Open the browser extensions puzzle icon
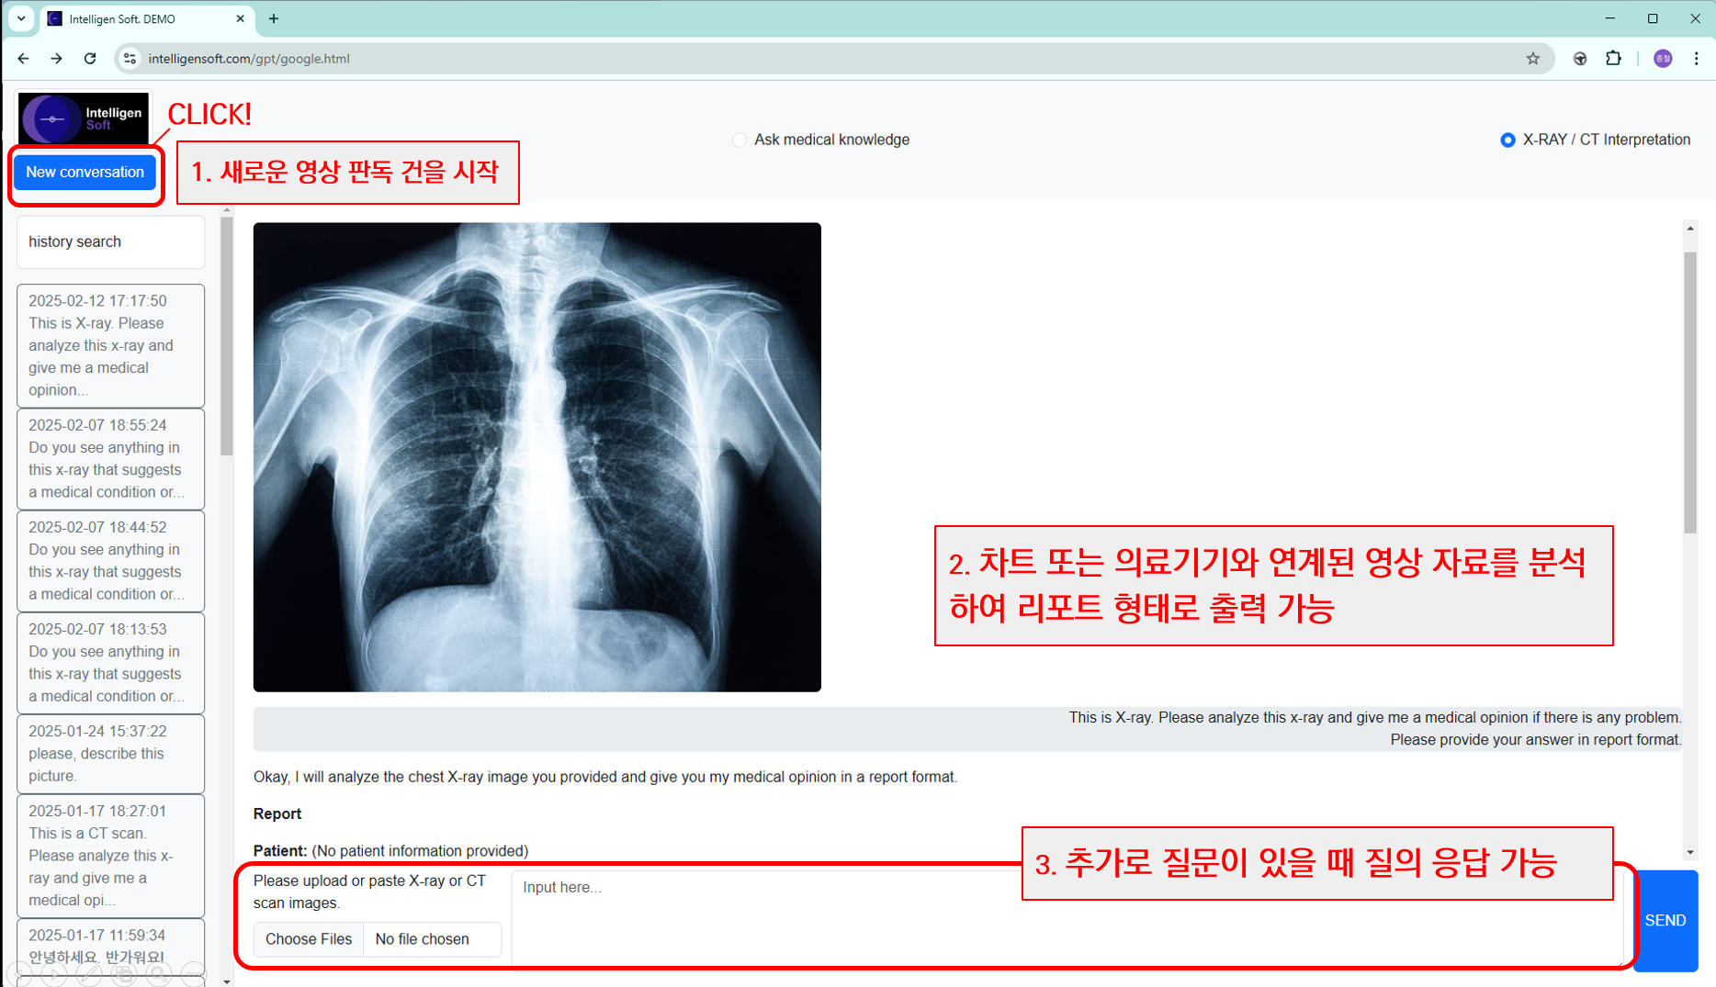1716x987 pixels. [x=1613, y=59]
